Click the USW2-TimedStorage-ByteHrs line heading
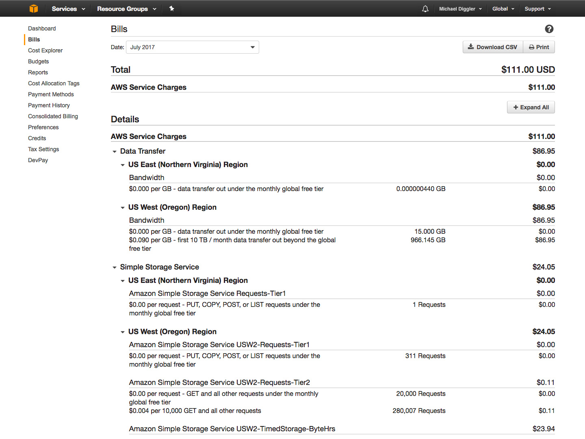This screenshot has height=439, width=585. [x=232, y=429]
